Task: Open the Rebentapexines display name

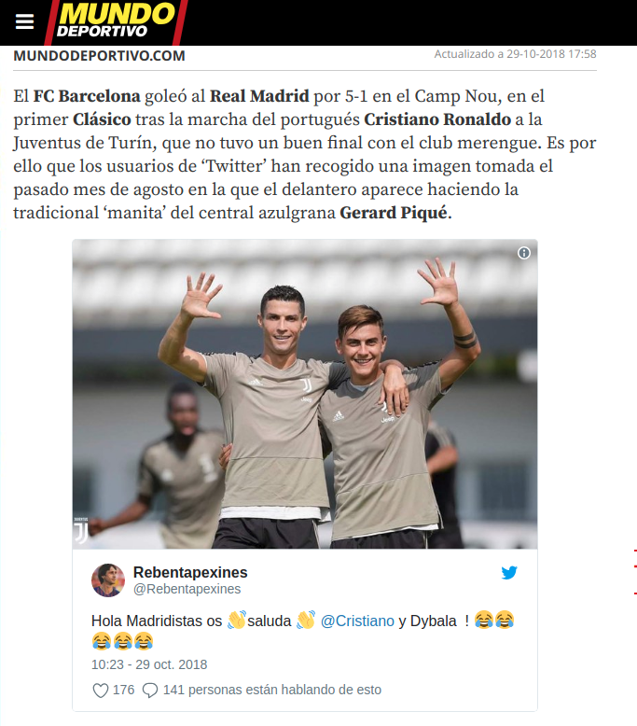Action: click(x=190, y=572)
